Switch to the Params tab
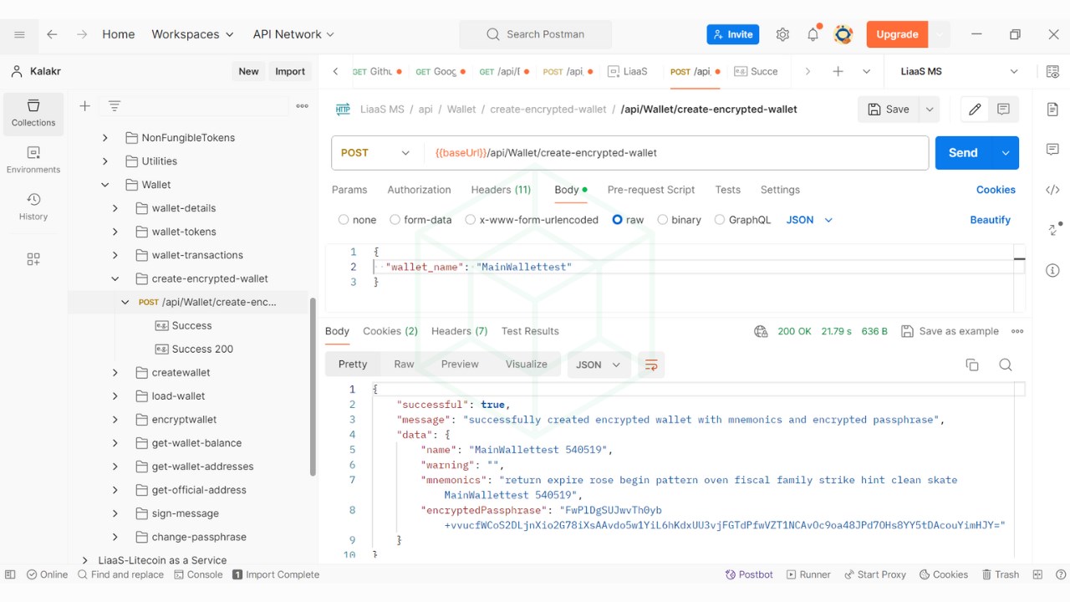The width and height of the screenshot is (1070, 602). (349, 190)
